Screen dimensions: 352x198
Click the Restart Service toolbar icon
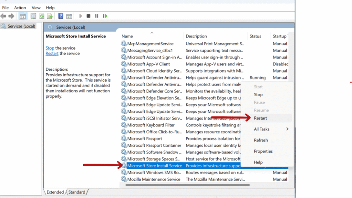[x=105, y=16]
